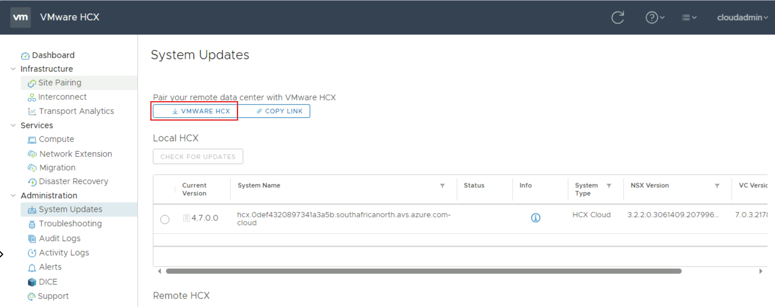Open Interconnect in the sidebar

(62, 97)
